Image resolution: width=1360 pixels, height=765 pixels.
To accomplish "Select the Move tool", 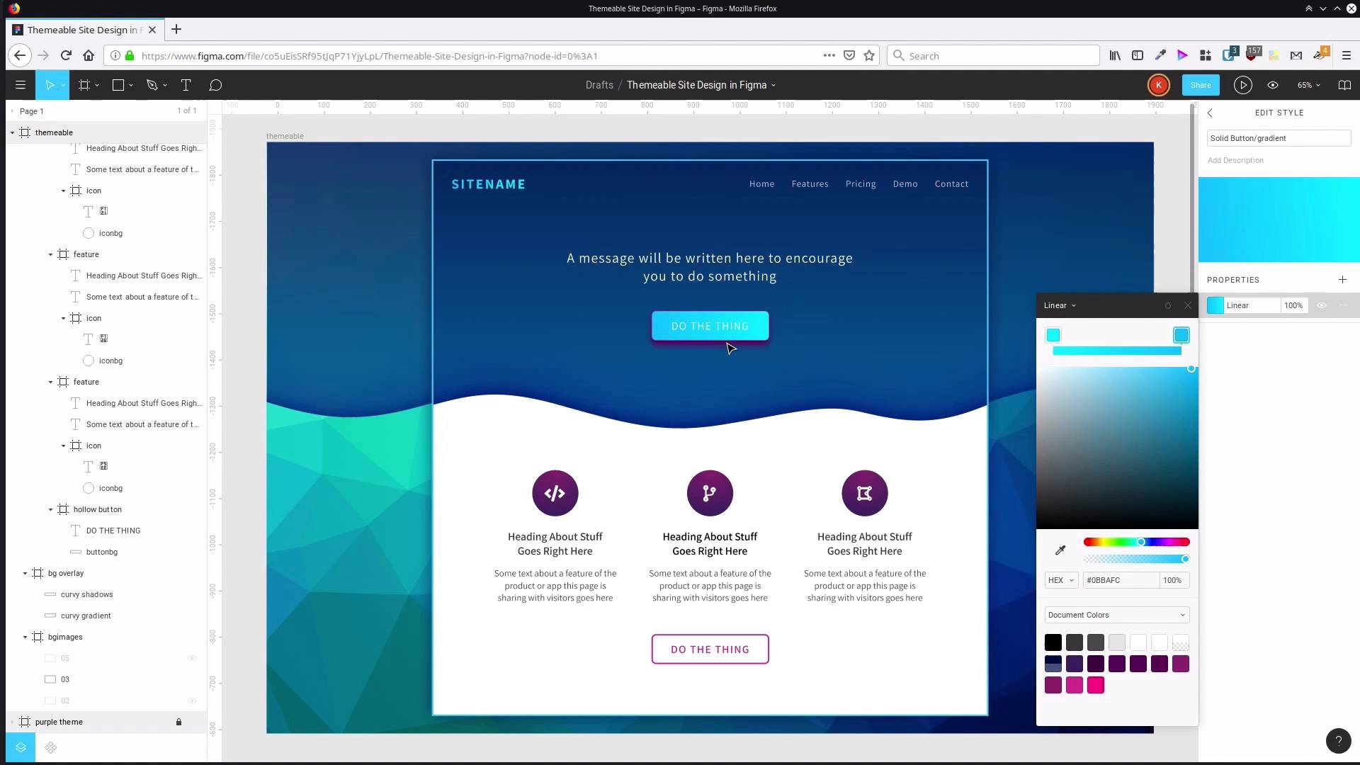I will click(x=49, y=85).
